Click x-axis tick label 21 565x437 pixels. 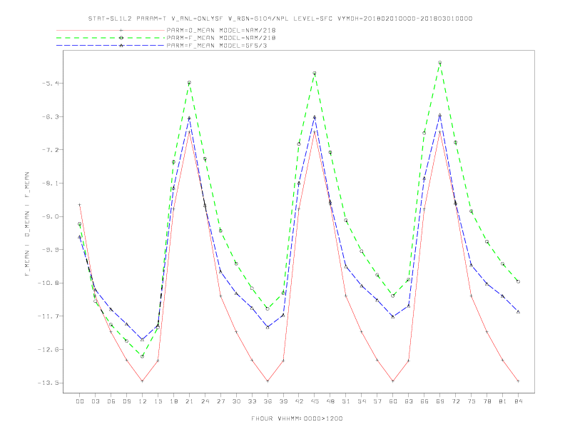(x=189, y=401)
